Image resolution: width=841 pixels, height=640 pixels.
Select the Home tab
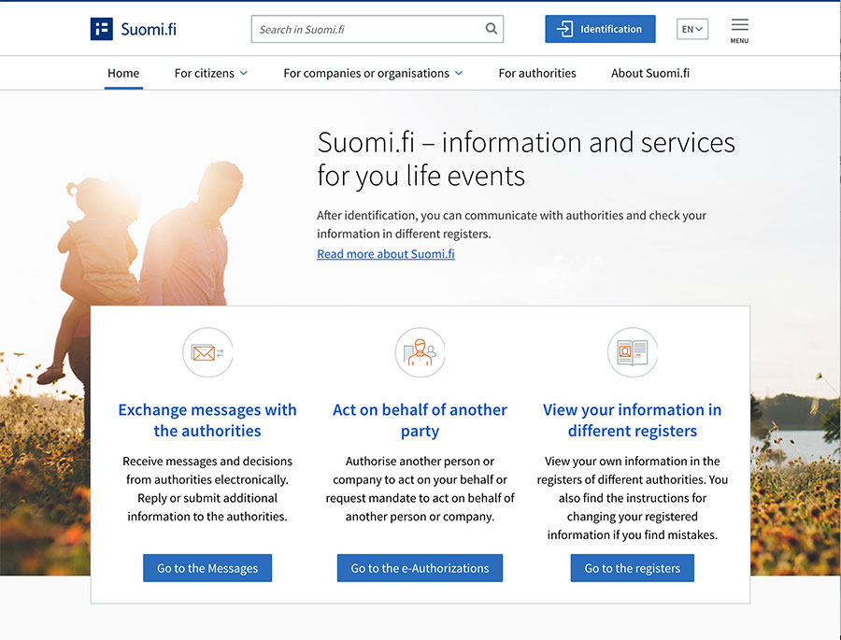[123, 73]
